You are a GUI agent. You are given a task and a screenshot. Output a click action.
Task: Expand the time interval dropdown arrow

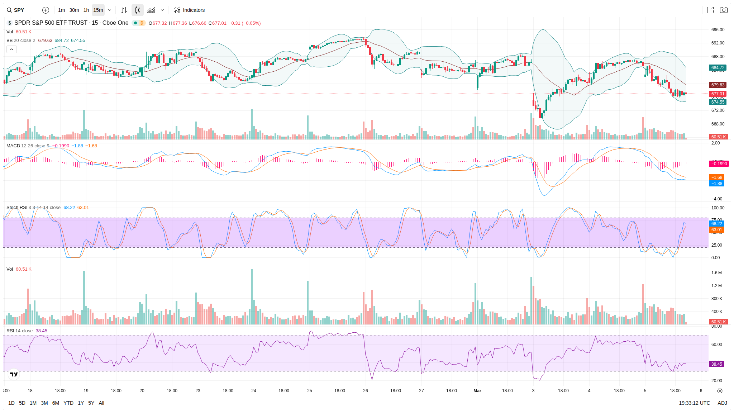point(110,10)
